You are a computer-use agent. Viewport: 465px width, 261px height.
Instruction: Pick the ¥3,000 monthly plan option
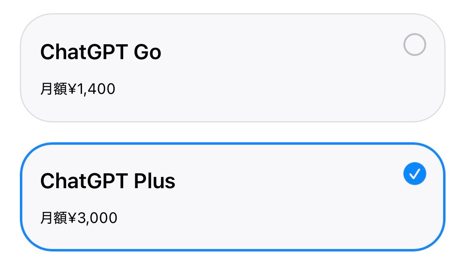[x=232, y=197]
